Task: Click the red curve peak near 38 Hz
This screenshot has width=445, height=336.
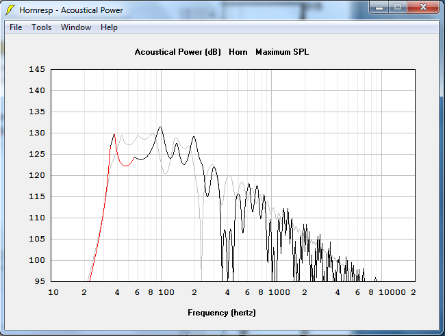Action: [114, 135]
